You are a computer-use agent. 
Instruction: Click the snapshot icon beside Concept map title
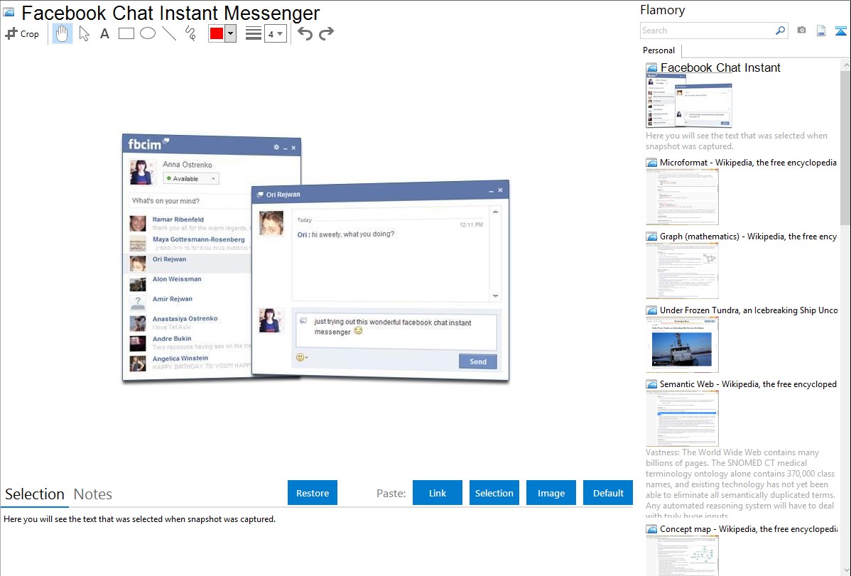tap(651, 529)
